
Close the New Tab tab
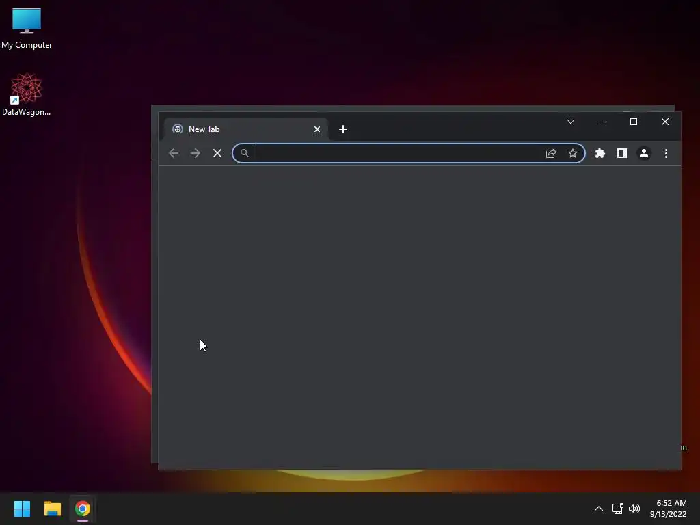click(317, 129)
